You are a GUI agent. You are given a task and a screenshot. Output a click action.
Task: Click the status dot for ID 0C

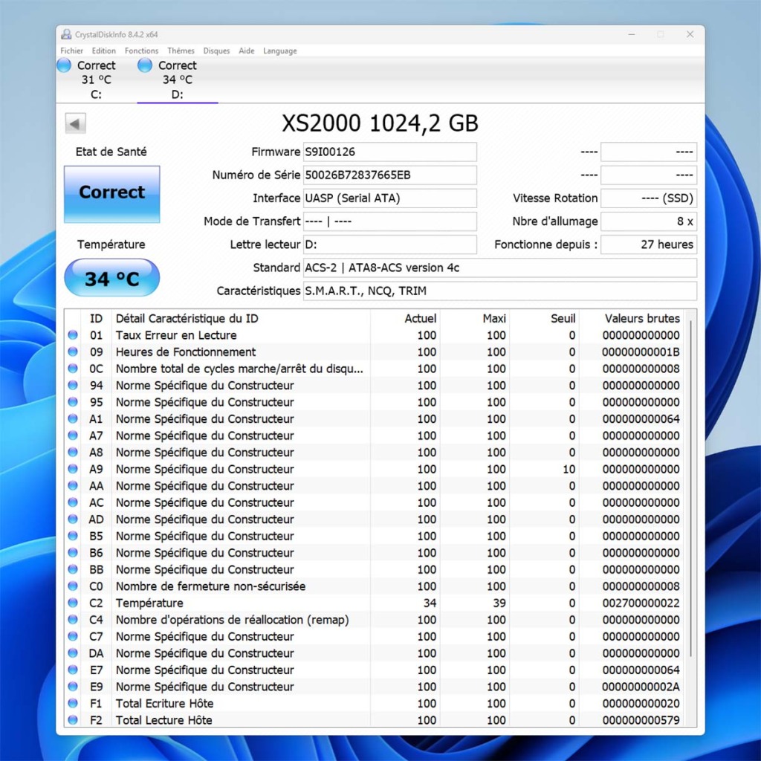(73, 369)
